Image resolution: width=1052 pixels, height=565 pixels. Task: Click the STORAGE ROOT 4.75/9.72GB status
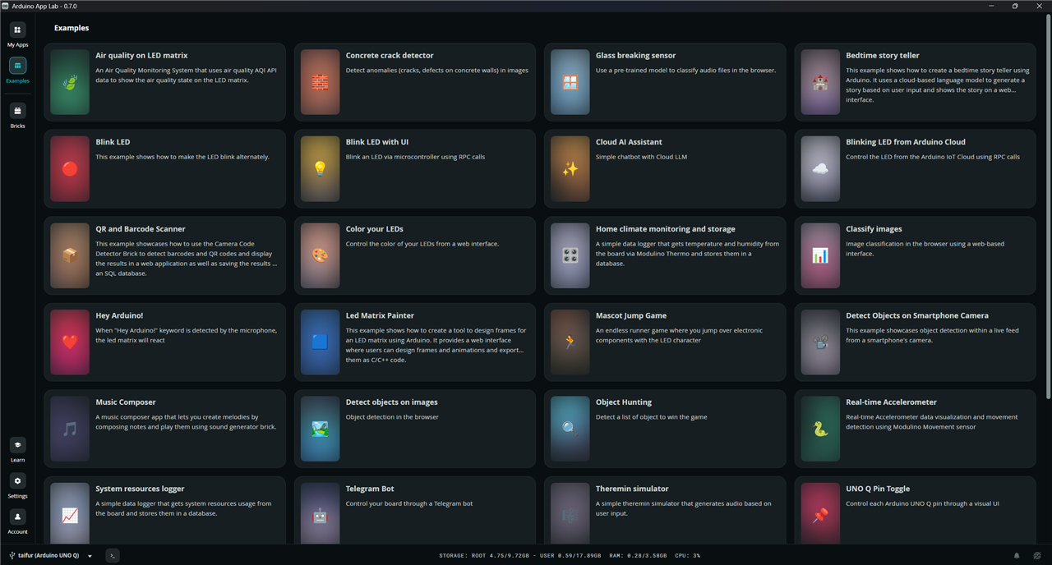point(483,556)
